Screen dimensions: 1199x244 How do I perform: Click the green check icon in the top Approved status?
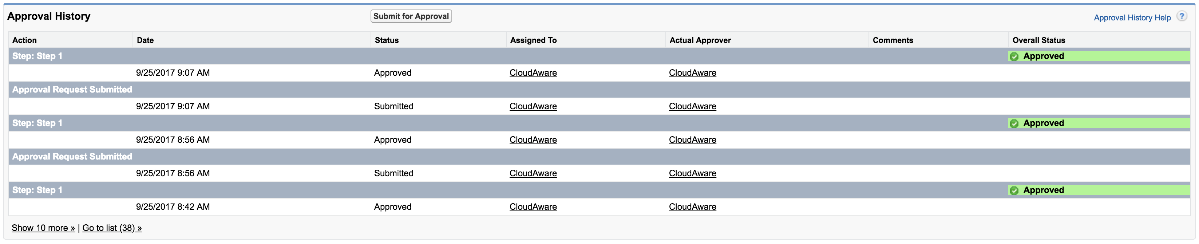1014,57
